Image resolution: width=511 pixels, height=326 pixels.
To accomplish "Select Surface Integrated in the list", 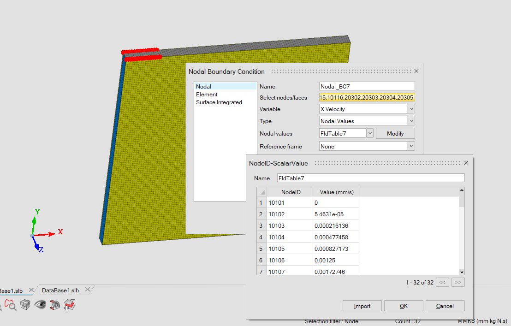I will click(225, 102).
